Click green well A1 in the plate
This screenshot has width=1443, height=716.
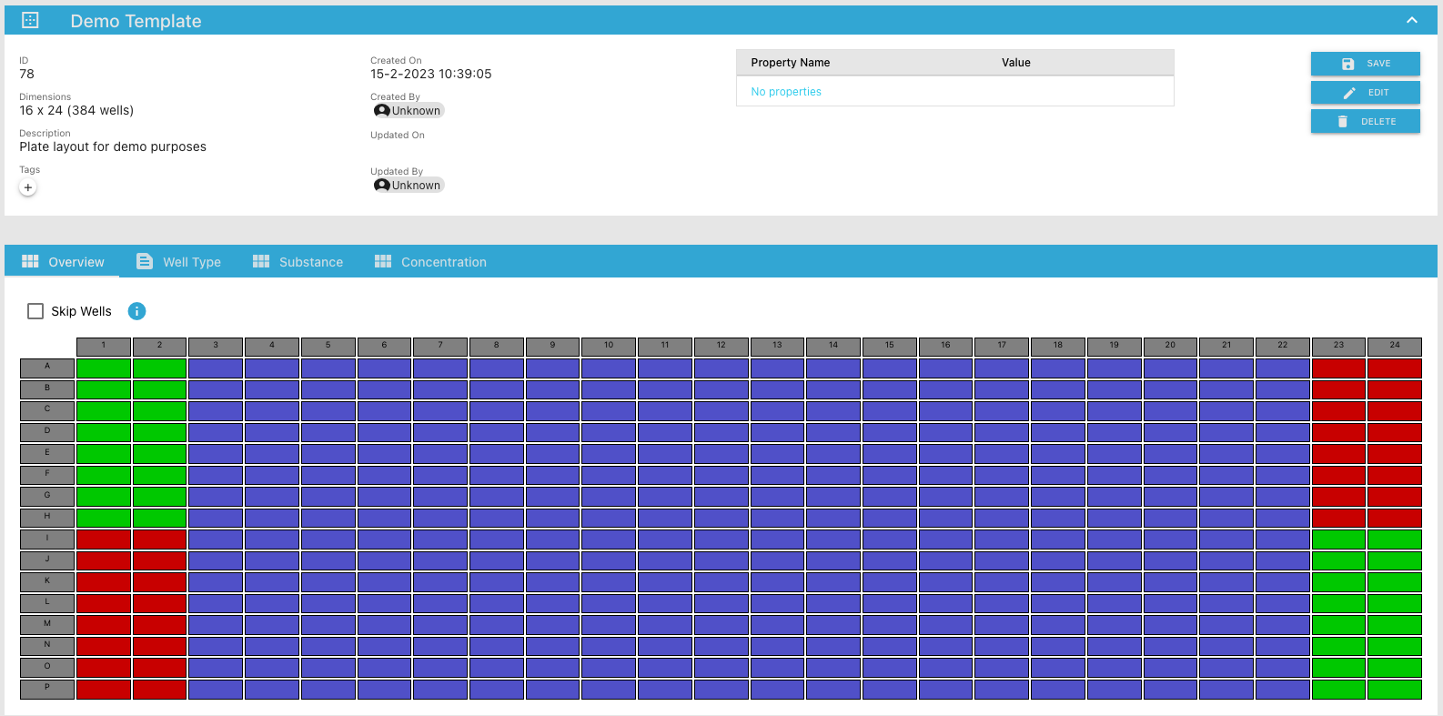click(104, 368)
